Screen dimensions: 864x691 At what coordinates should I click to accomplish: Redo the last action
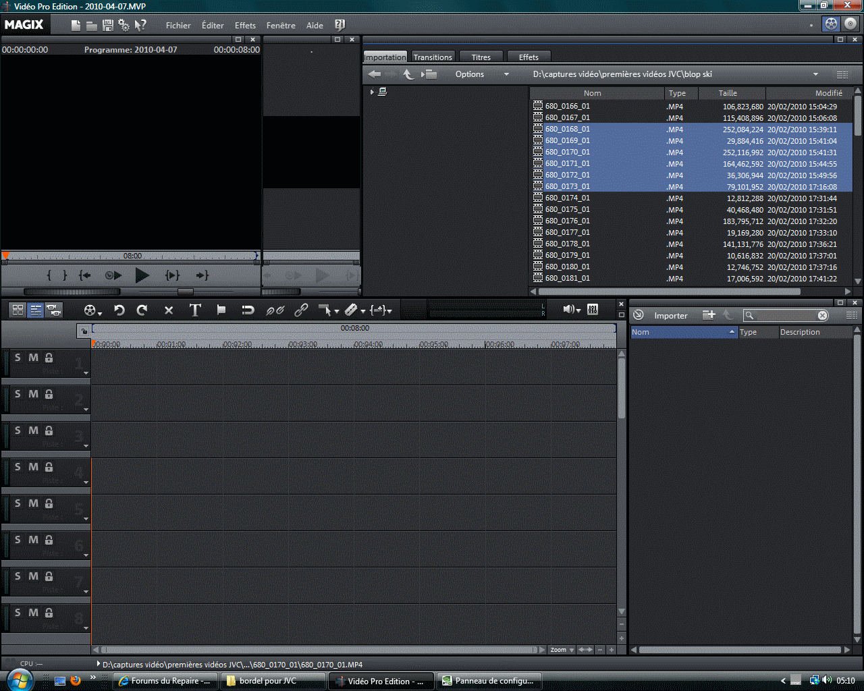[142, 310]
